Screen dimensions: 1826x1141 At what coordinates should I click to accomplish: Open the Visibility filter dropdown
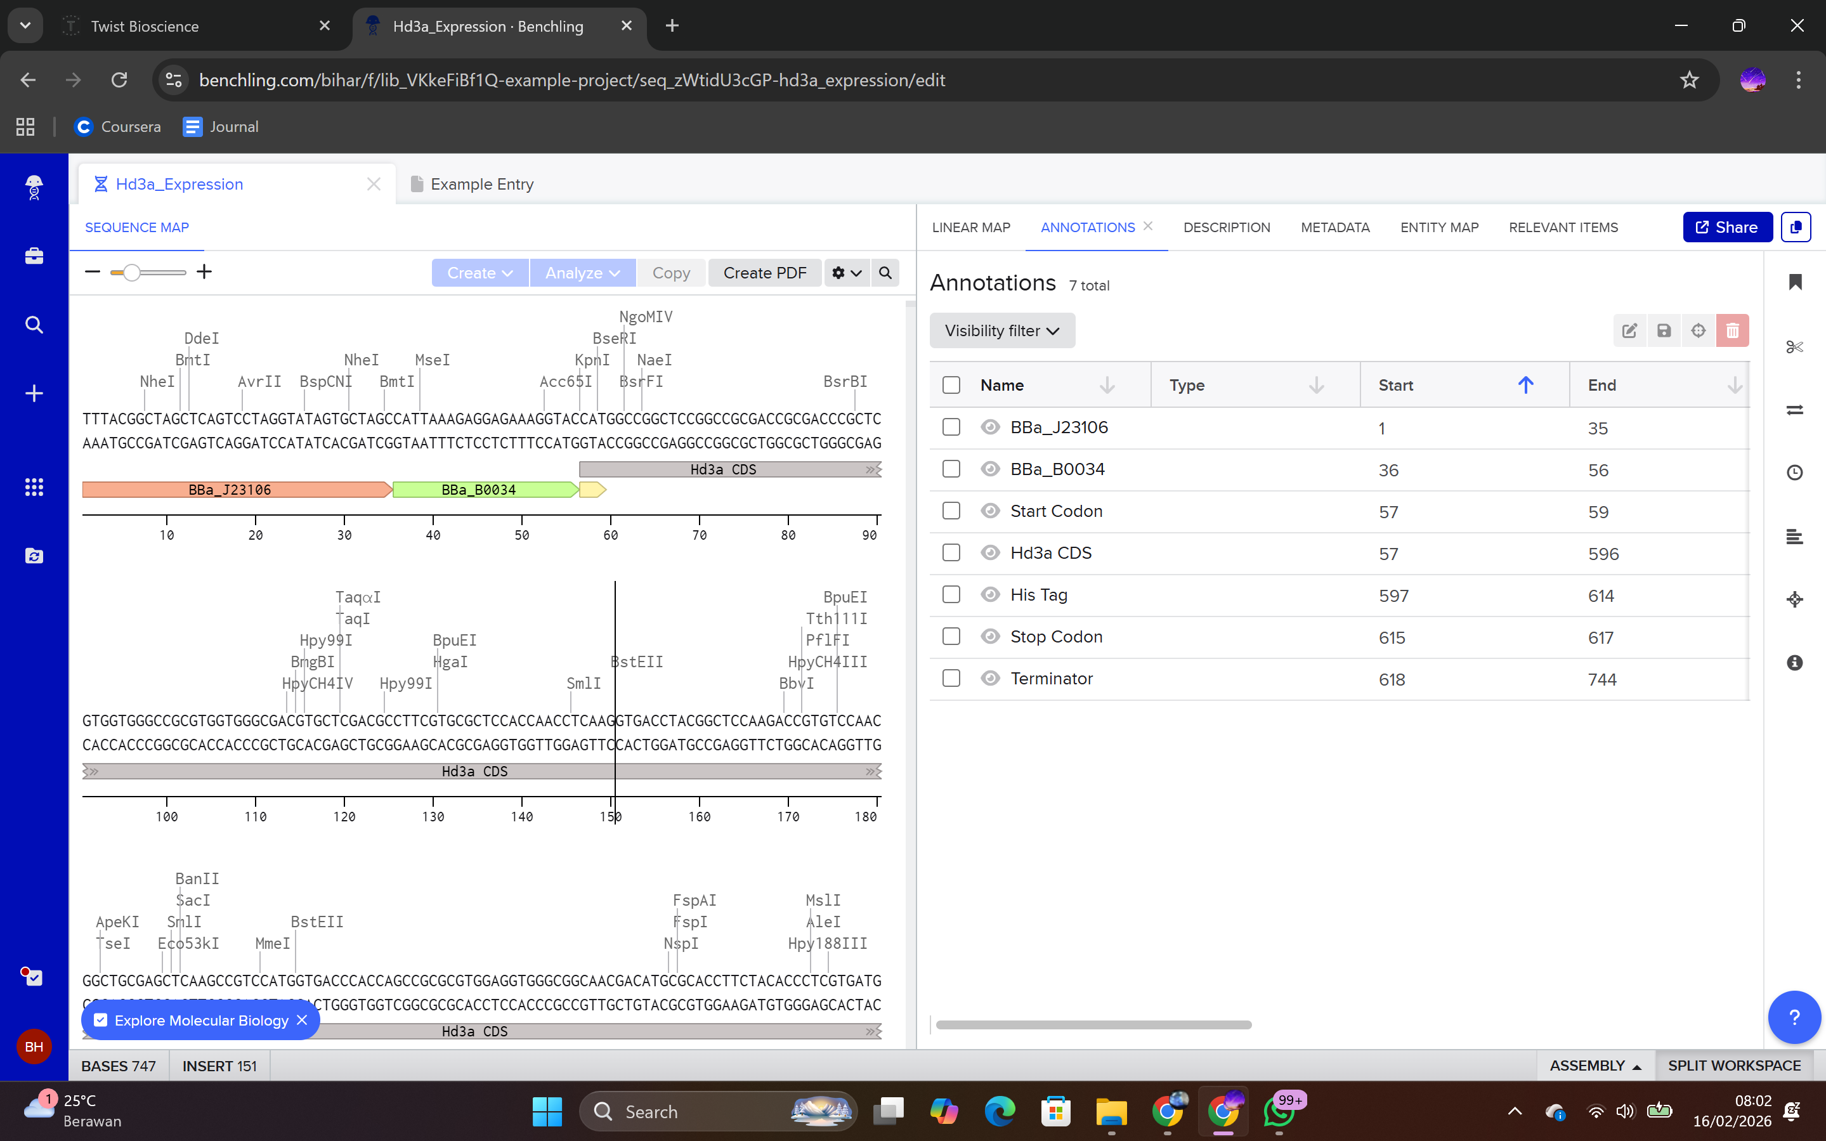pyautogui.click(x=1001, y=330)
